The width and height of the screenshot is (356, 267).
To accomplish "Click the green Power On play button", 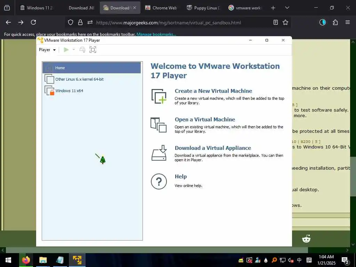I will [66, 50].
